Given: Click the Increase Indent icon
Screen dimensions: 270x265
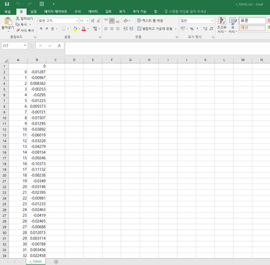Looking at the screenshot, I should [x=132, y=28].
